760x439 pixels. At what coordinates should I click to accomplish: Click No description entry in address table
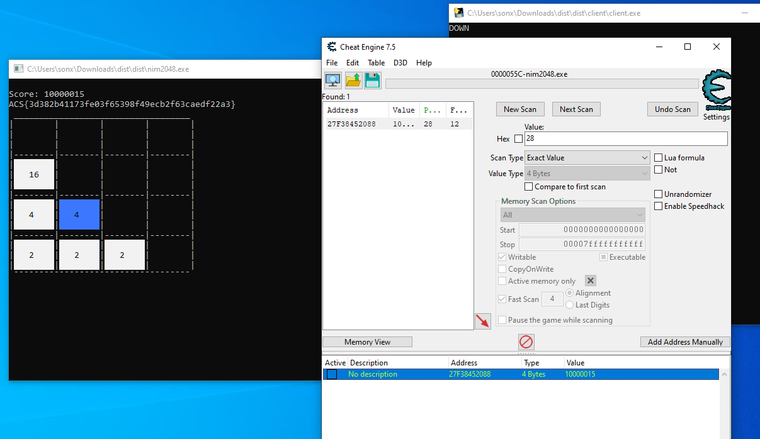tap(373, 374)
